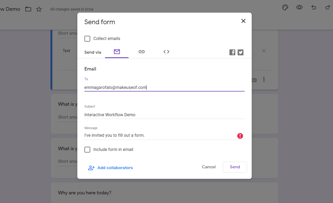Image resolution: width=333 pixels, height=203 pixels.
Task: Enable the Collect emails checkbox
Action: [x=87, y=39]
